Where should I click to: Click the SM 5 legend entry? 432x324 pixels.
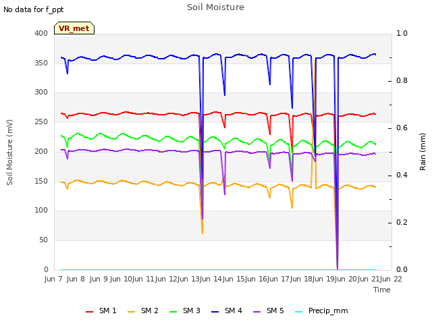tap(269, 311)
